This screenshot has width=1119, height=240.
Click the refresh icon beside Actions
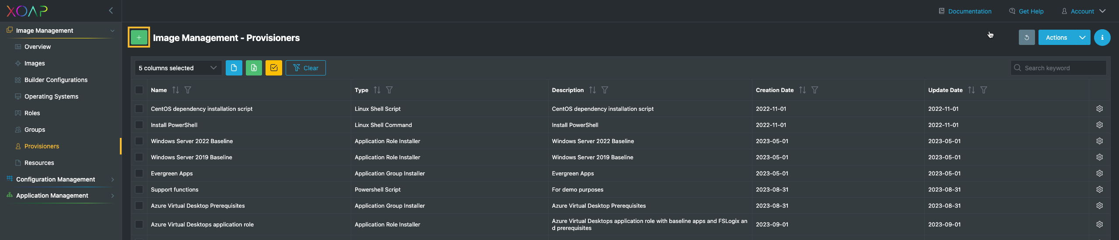tap(1026, 38)
